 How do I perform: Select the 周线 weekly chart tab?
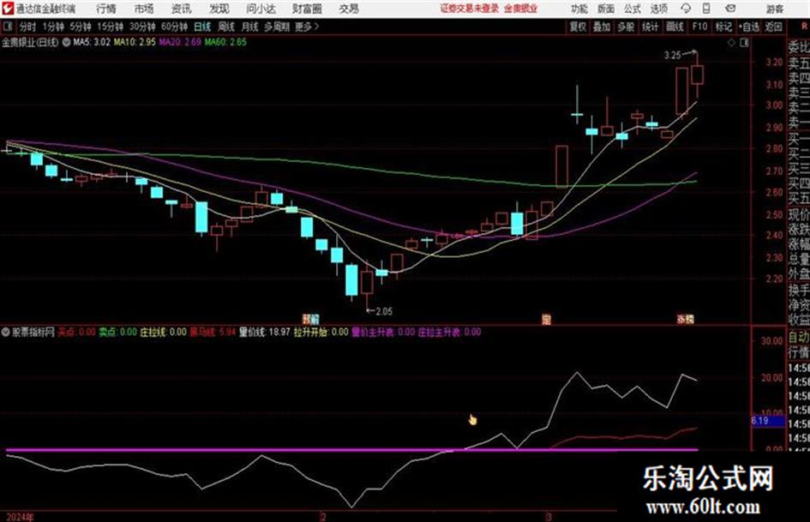[x=226, y=27]
